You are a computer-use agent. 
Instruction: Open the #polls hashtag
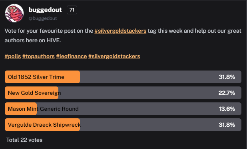pos(13,56)
